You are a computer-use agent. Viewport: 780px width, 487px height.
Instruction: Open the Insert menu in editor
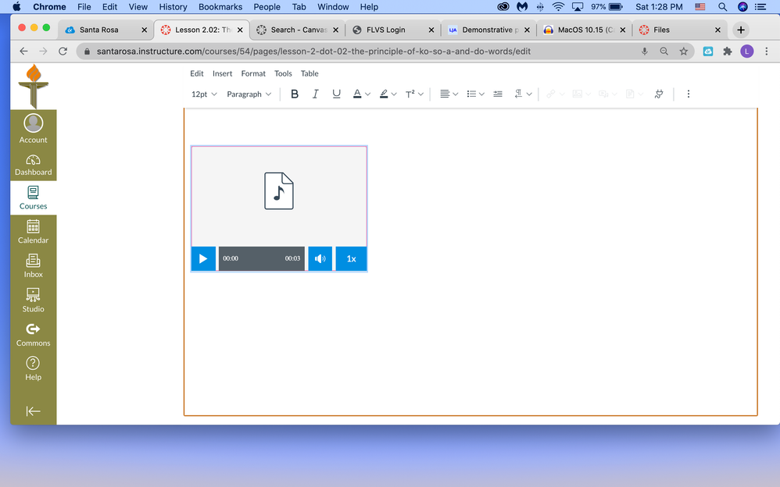222,73
